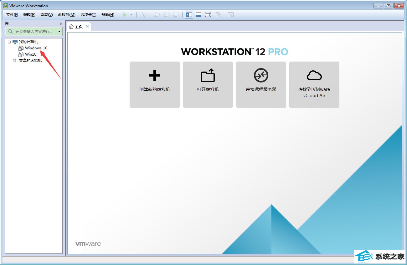Click the send Ctrl+Alt+Del toolbar icon
This screenshot has height=265, width=407.
pos(143,15)
